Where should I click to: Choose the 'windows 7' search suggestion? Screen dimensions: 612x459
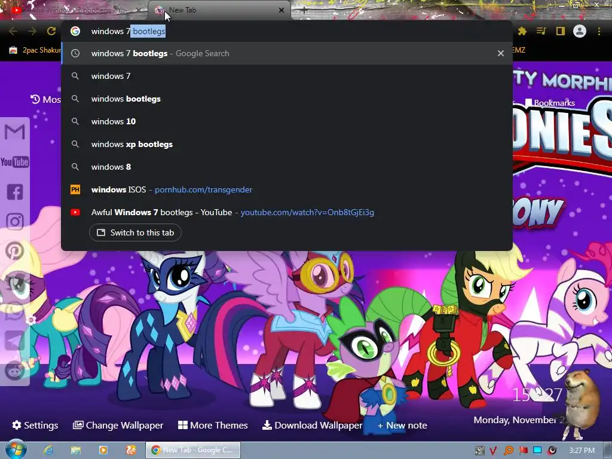coord(287,76)
